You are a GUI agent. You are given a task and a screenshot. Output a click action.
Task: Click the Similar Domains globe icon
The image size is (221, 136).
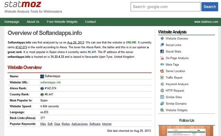162,104
